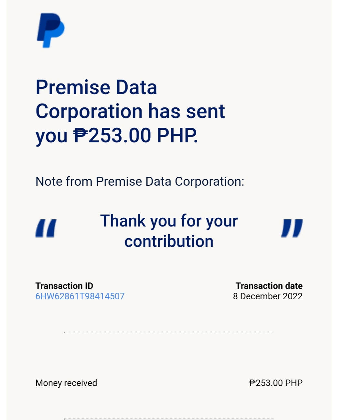Click the closing quotation mark icon
The height and width of the screenshot is (420, 343).
(x=292, y=228)
